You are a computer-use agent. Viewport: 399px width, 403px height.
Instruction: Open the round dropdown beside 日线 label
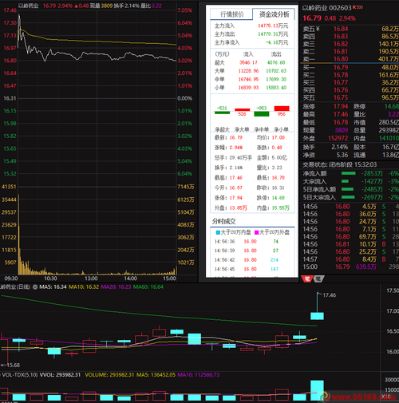(x=35, y=287)
